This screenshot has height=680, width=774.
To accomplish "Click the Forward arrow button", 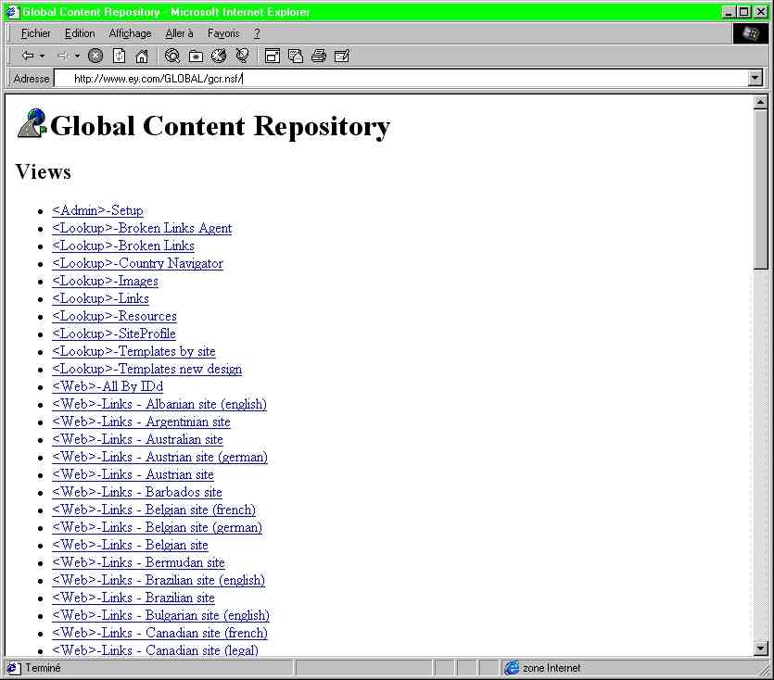I will click(62, 56).
